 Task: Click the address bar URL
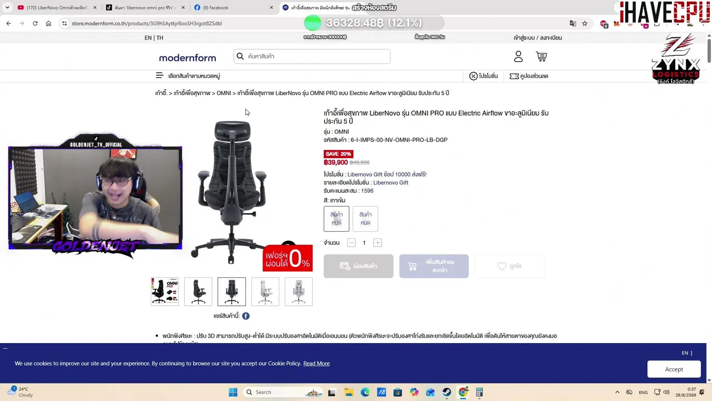pos(147,23)
